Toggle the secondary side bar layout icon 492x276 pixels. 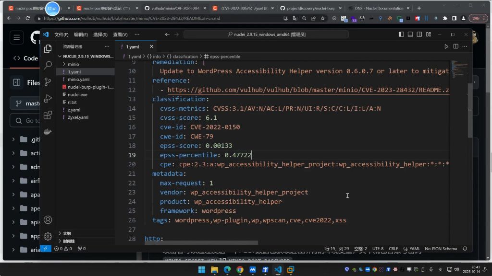click(x=419, y=34)
